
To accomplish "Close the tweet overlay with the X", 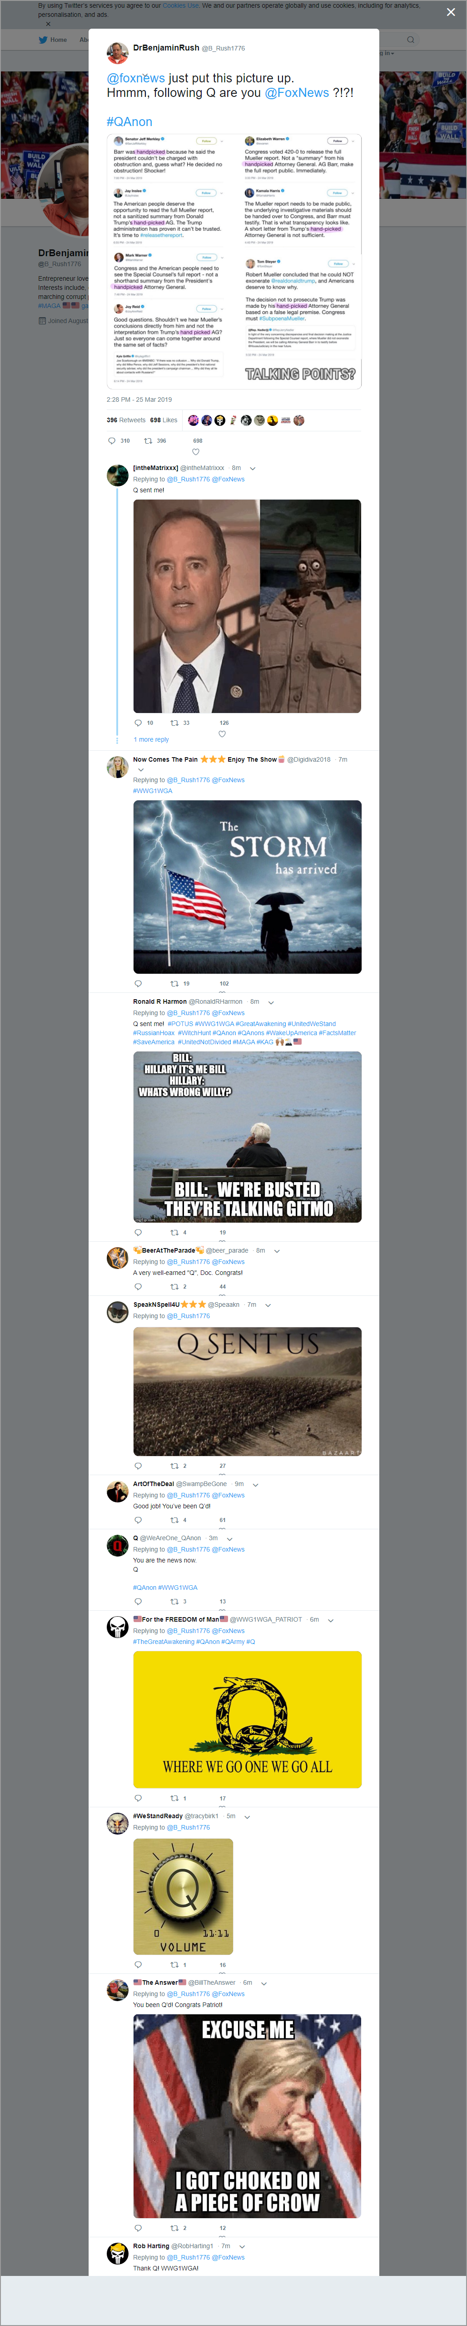I will pos(451,12).
